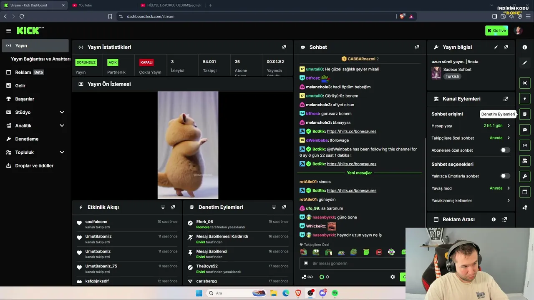The image size is (534, 300).
Task: Click the Turkish language tag
Action: point(452,77)
